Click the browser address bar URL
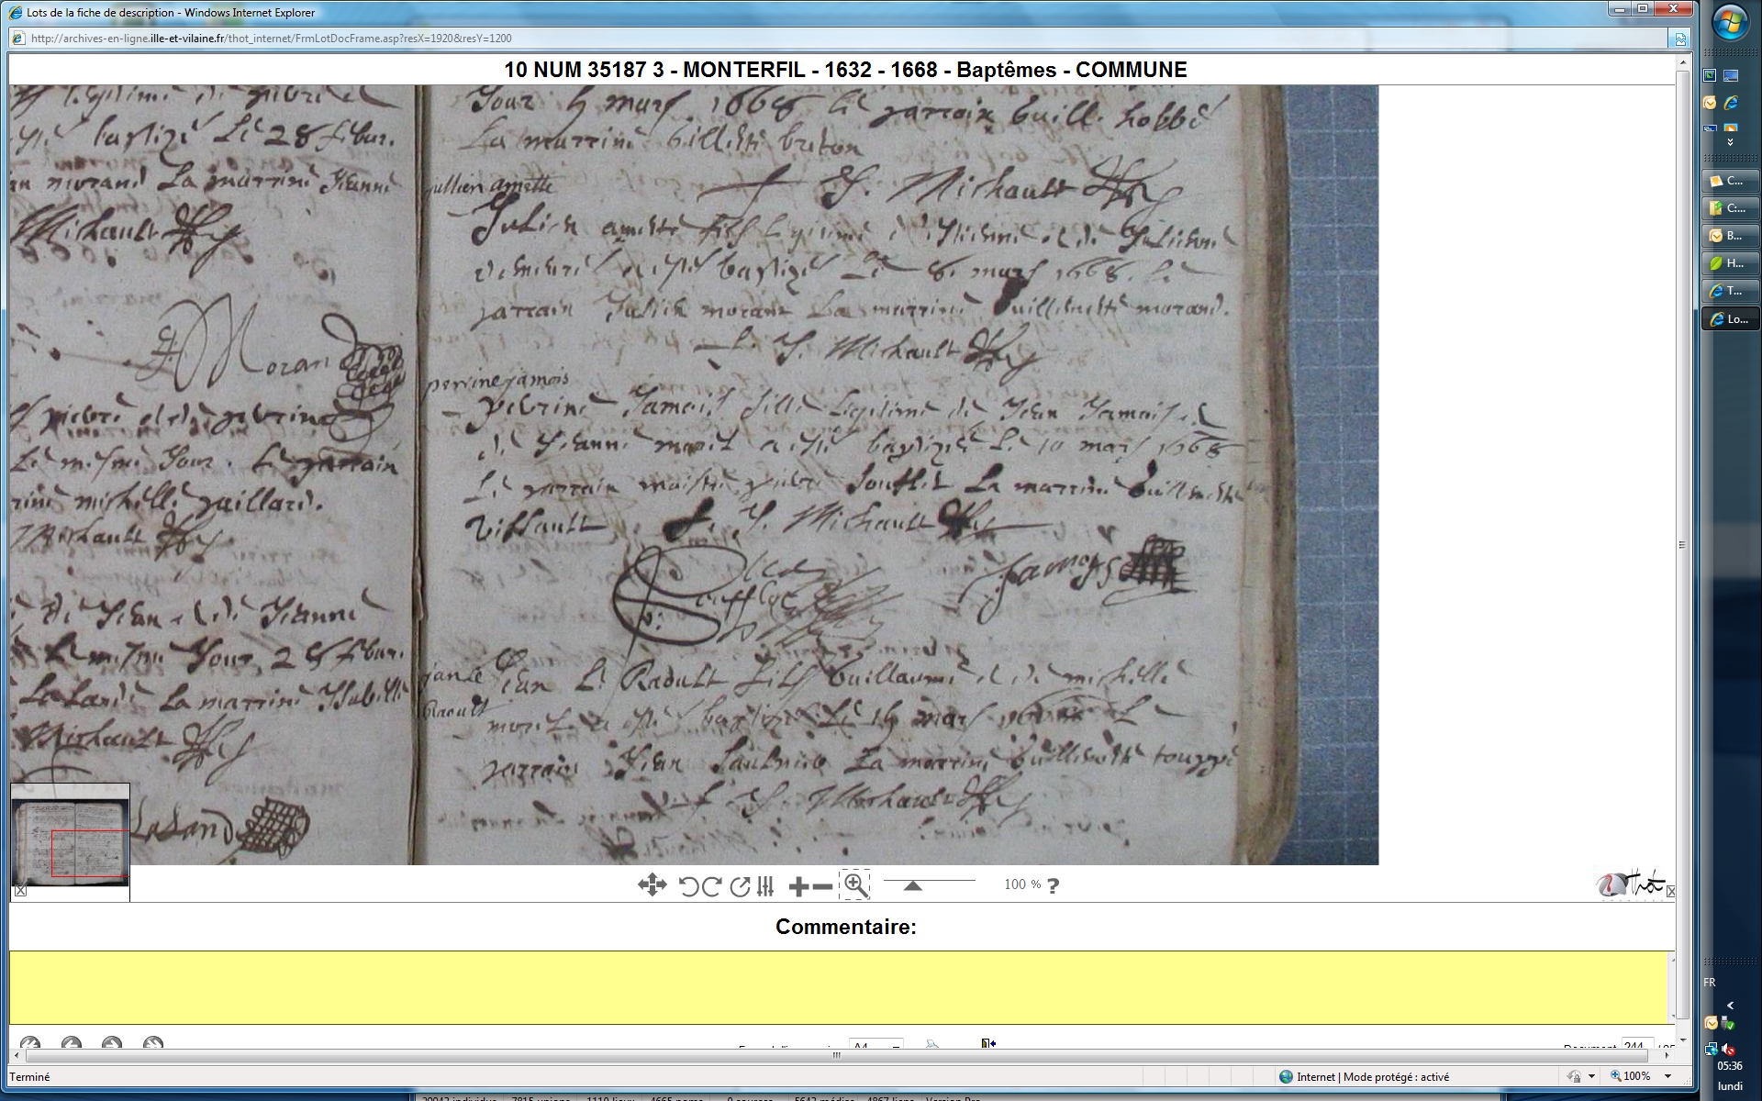1762x1101 pixels. (x=271, y=39)
